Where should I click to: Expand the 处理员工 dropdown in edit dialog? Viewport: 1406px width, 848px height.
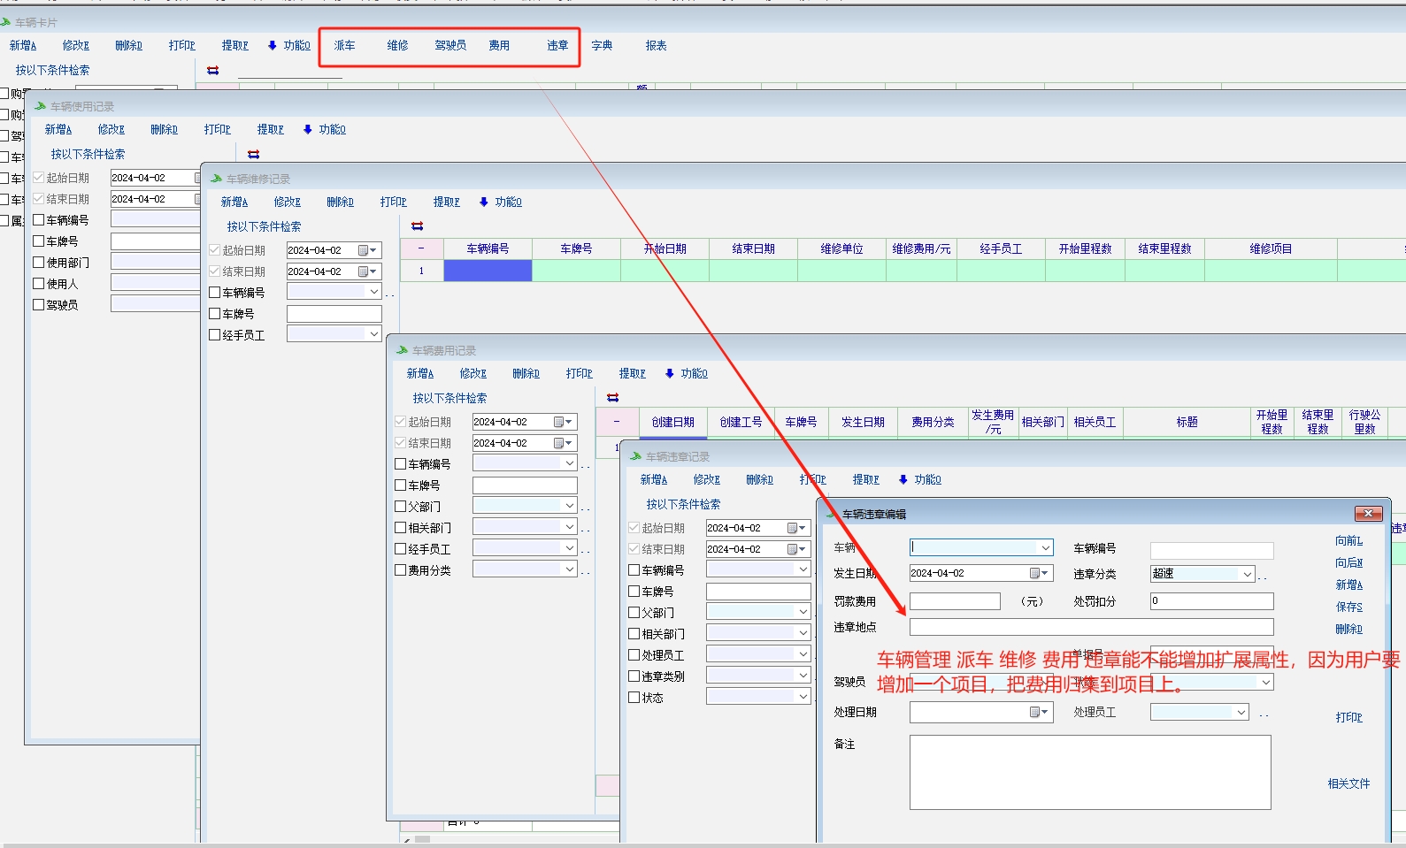(x=1241, y=712)
